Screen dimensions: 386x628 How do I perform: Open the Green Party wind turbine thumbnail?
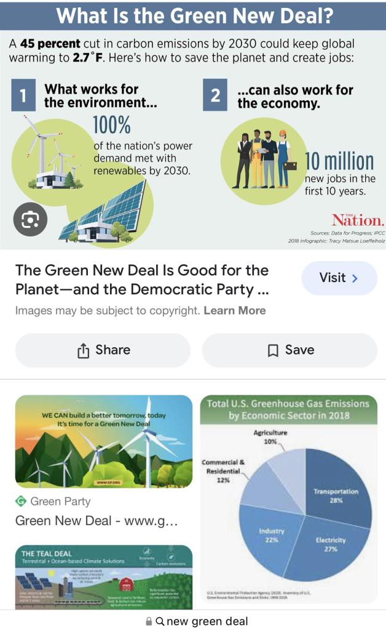104,441
